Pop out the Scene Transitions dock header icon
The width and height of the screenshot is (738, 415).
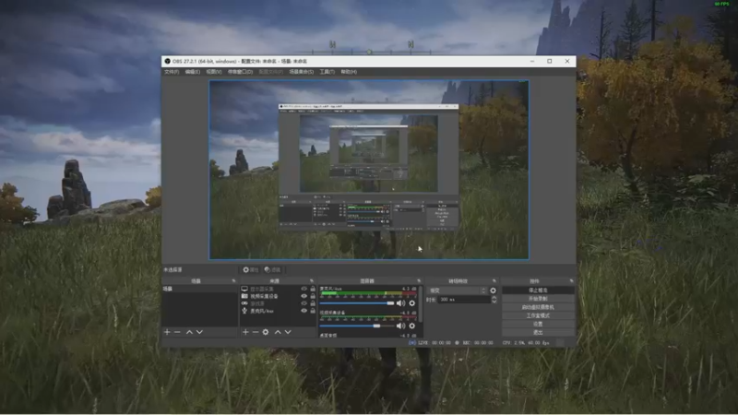coord(494,281)
